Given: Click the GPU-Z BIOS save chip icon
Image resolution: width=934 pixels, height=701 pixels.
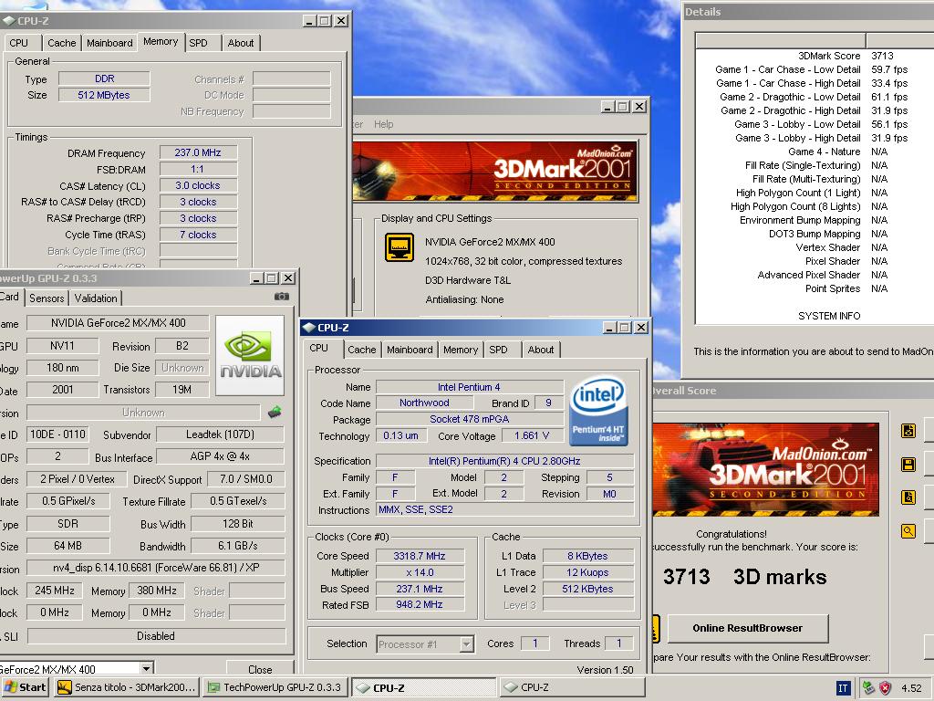Looking at the screenshot, I should tap(275, 412).
